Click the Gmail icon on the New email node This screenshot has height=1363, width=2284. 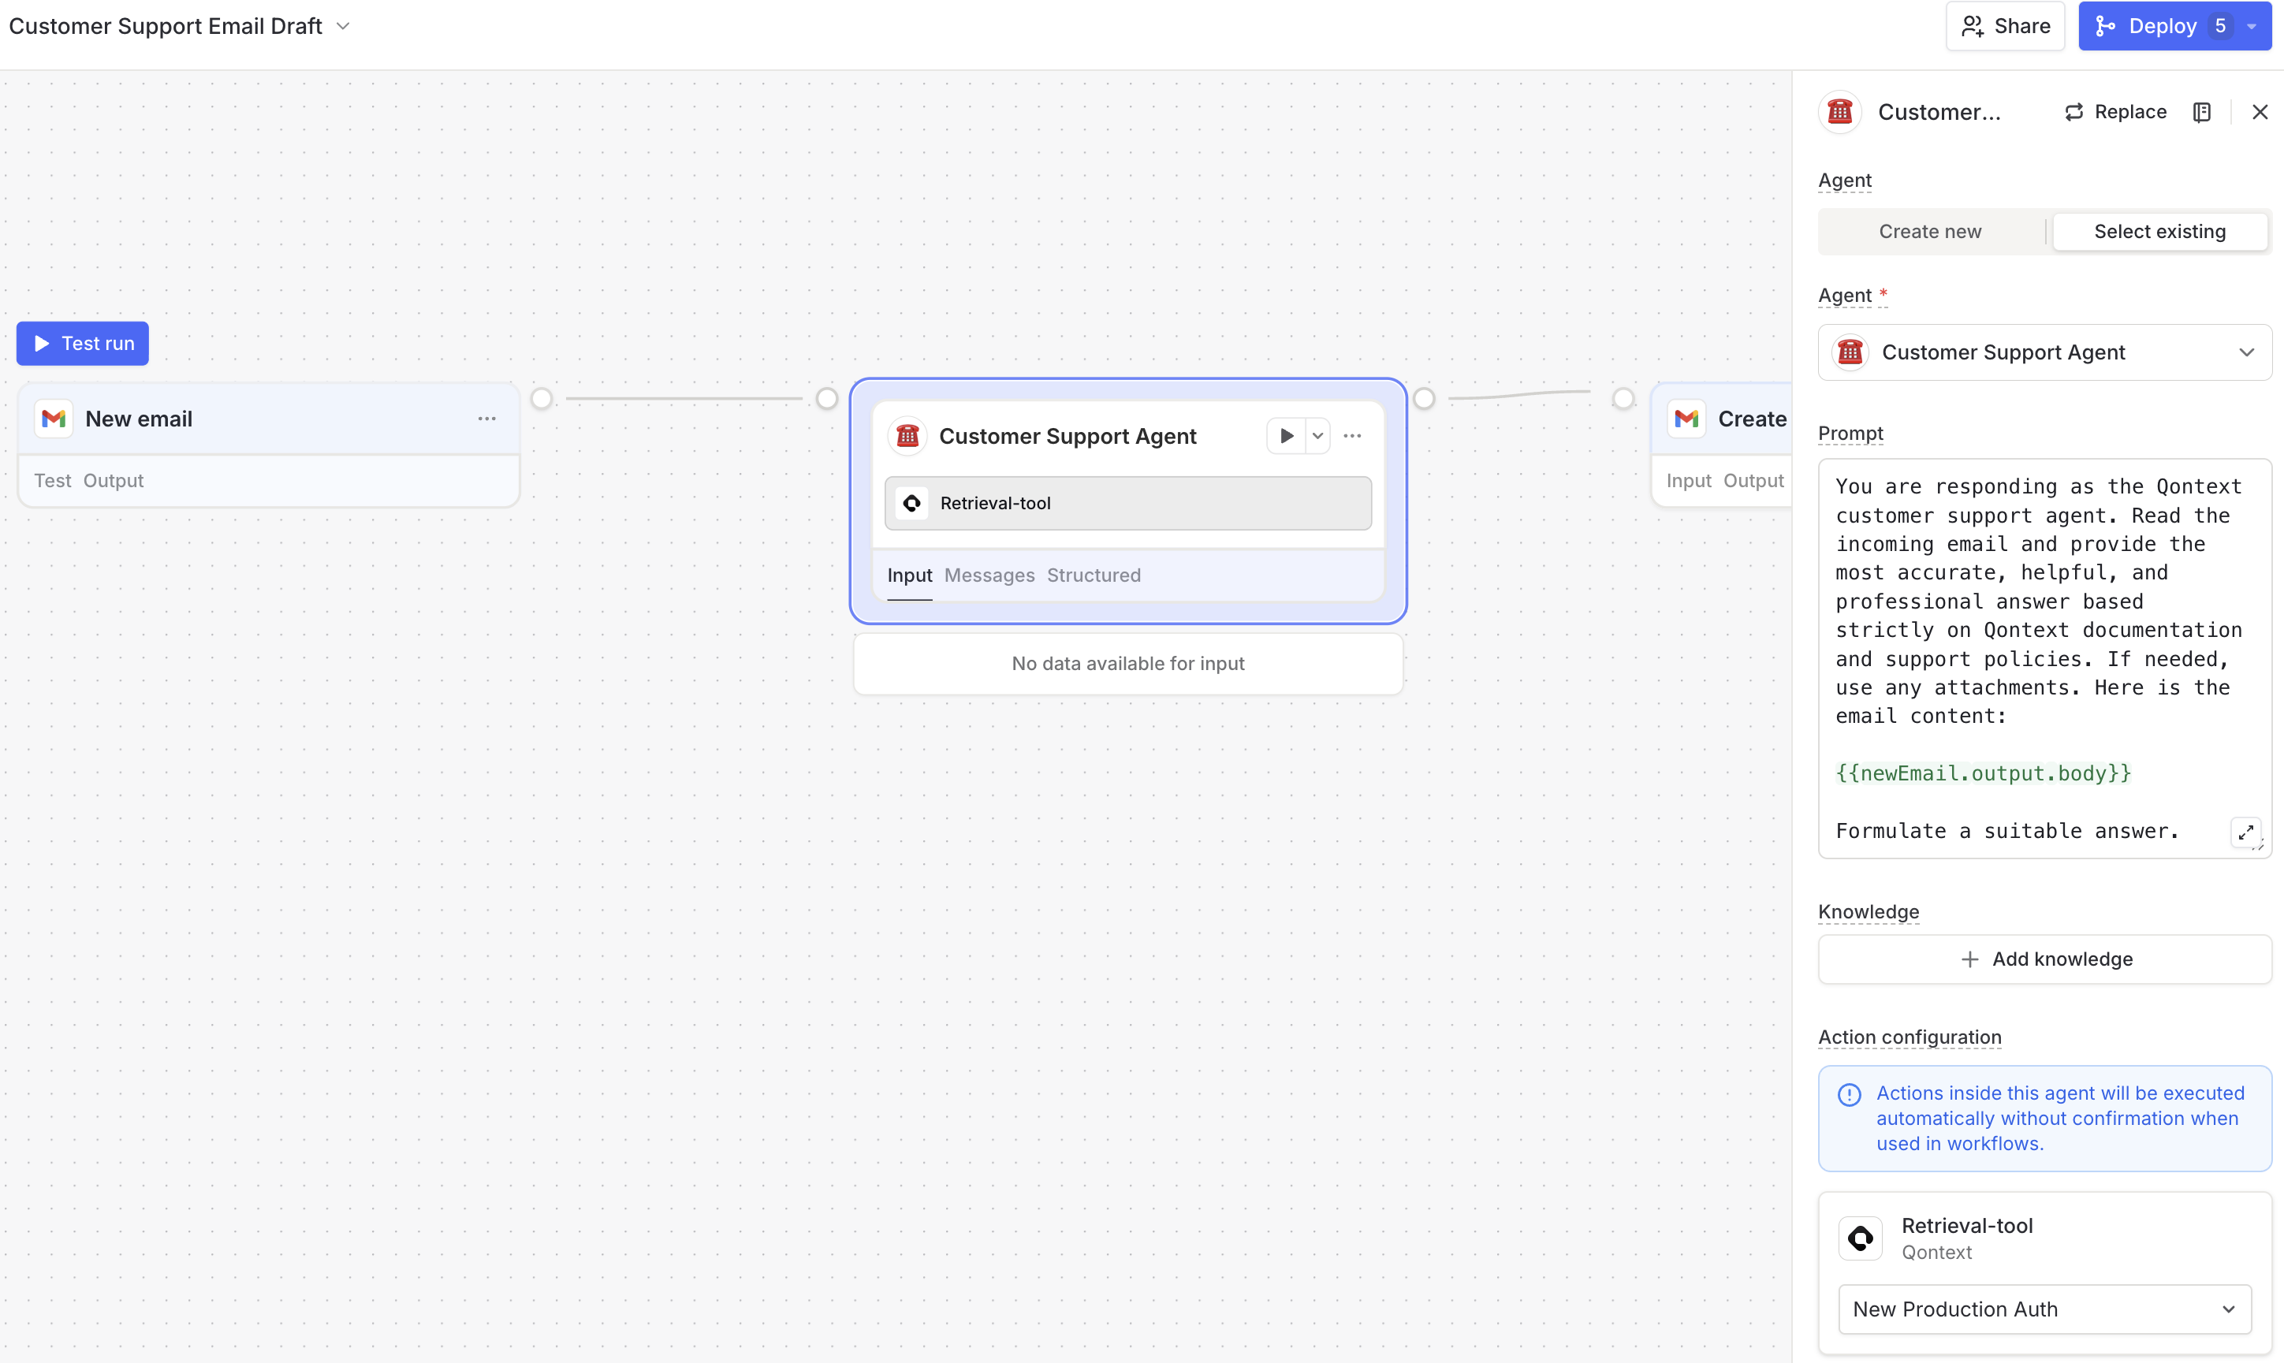[54, 418]
